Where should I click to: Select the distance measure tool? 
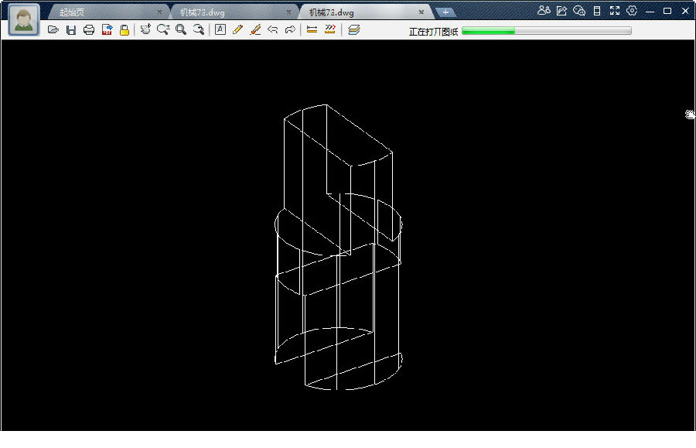point(312,29)
